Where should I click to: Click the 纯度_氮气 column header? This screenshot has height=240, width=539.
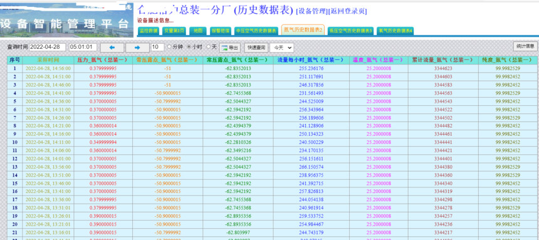coord(508,60)
